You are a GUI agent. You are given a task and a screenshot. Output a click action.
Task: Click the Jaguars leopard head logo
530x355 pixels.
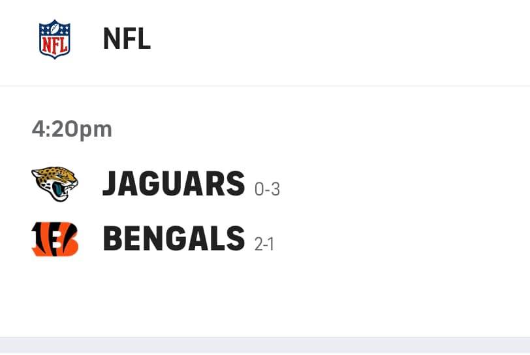[x=55, y=184]
